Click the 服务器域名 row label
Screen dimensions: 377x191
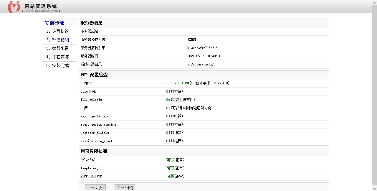[x=90, y=32]
